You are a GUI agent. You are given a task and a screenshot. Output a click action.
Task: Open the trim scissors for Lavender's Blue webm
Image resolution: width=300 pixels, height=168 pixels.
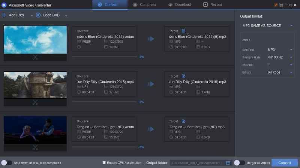[35, 57]
